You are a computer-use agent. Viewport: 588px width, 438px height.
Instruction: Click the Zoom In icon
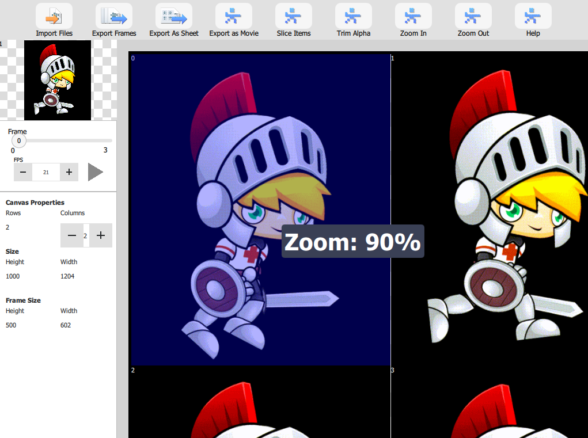pyautogui.click(x=414, y=16)
